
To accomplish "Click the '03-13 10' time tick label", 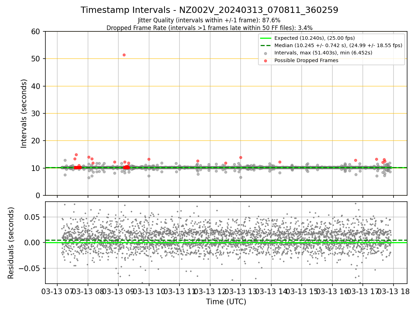I will [149, 291].
